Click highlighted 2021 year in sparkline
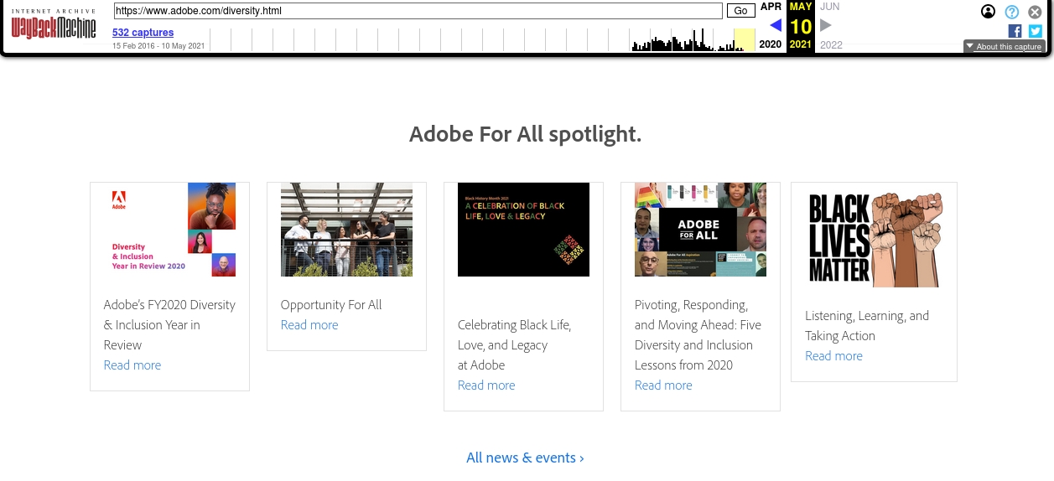1054x481 pixels. coord(745,39)
